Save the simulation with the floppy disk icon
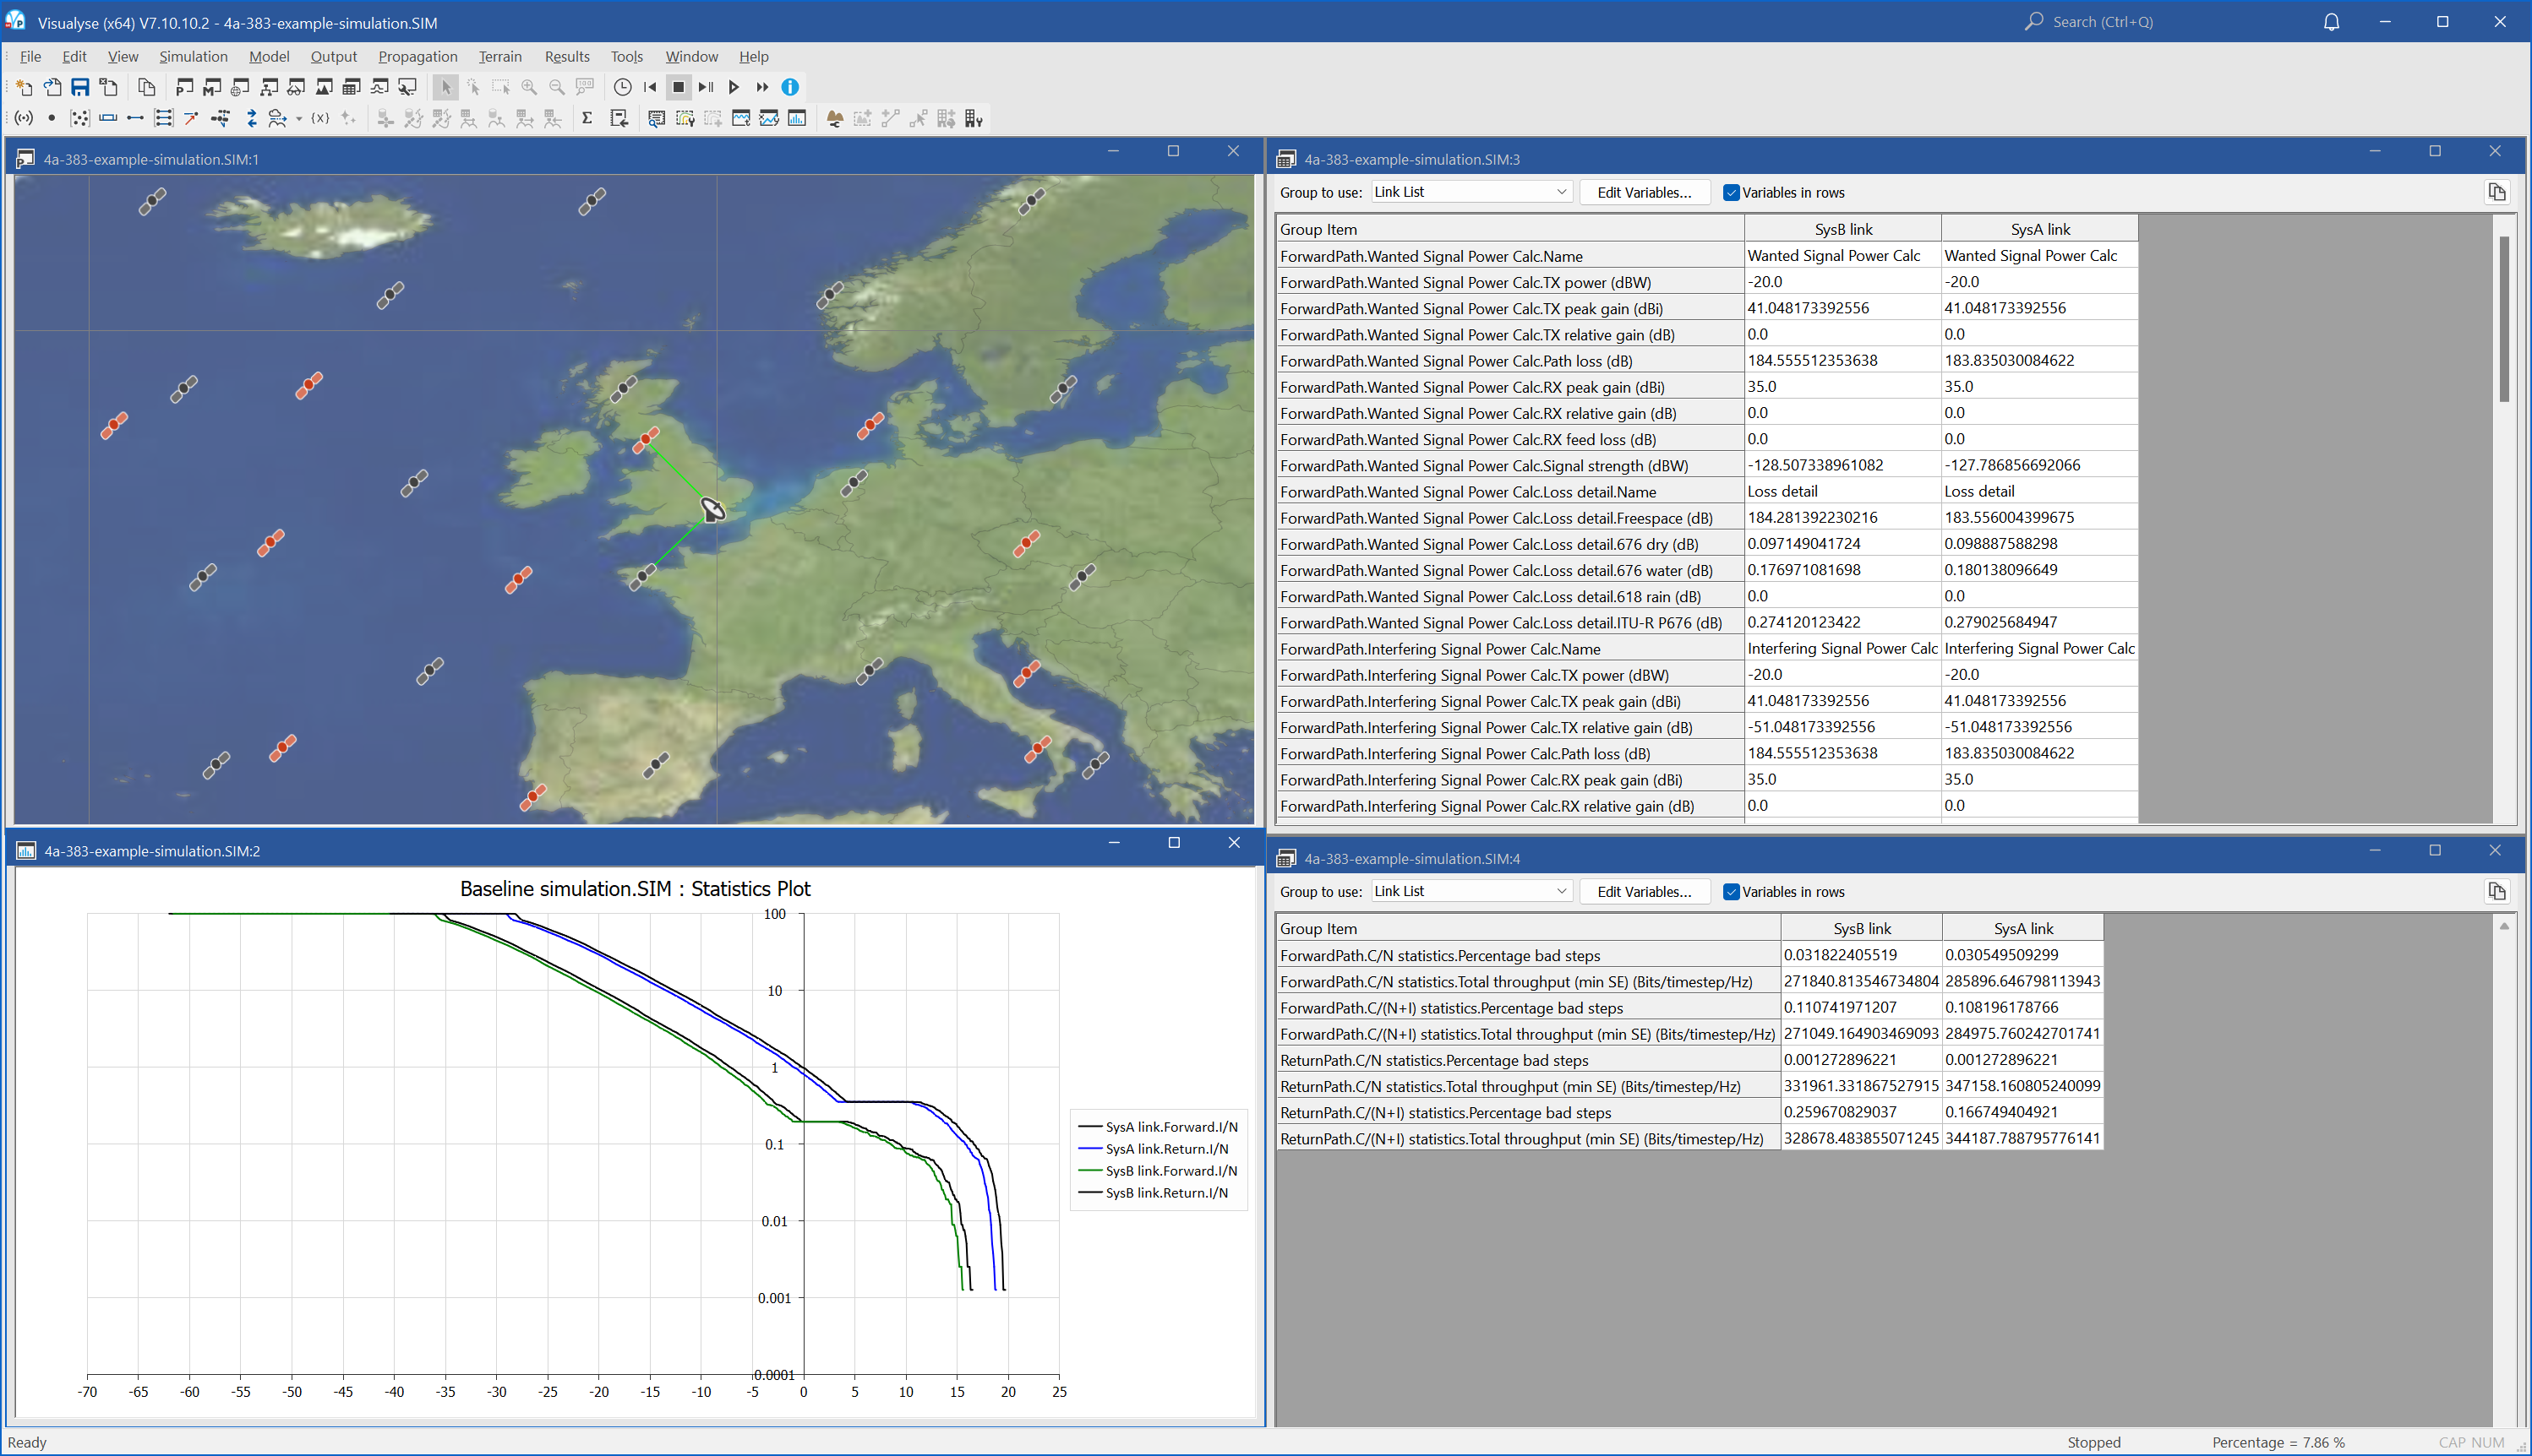 coord(80,87)
